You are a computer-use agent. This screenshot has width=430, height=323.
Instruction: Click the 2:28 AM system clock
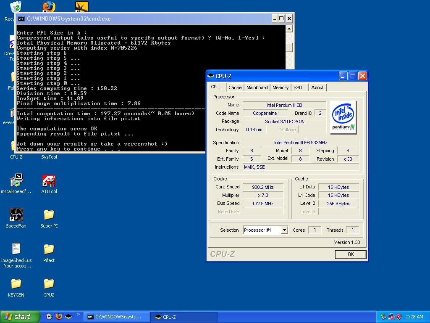(x=414, y=317)
